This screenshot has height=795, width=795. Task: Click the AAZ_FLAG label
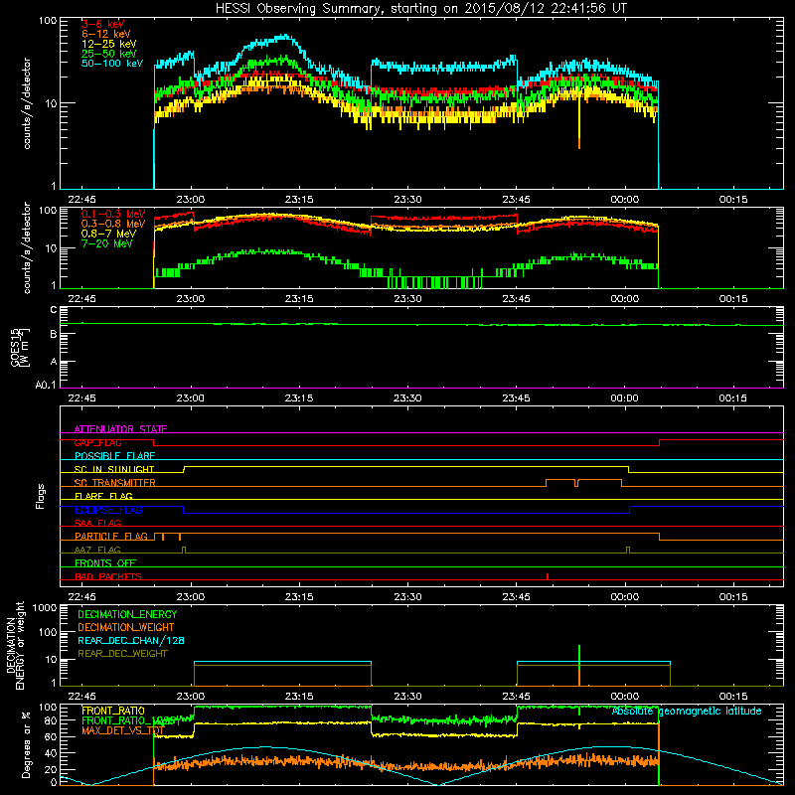coord(97,551)
